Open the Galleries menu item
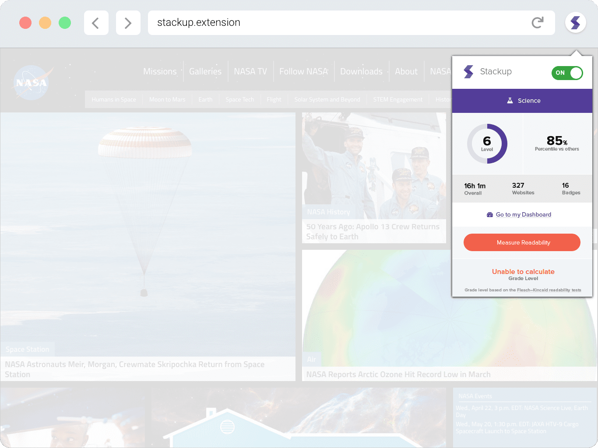598x448 pixels. [205, 71]
